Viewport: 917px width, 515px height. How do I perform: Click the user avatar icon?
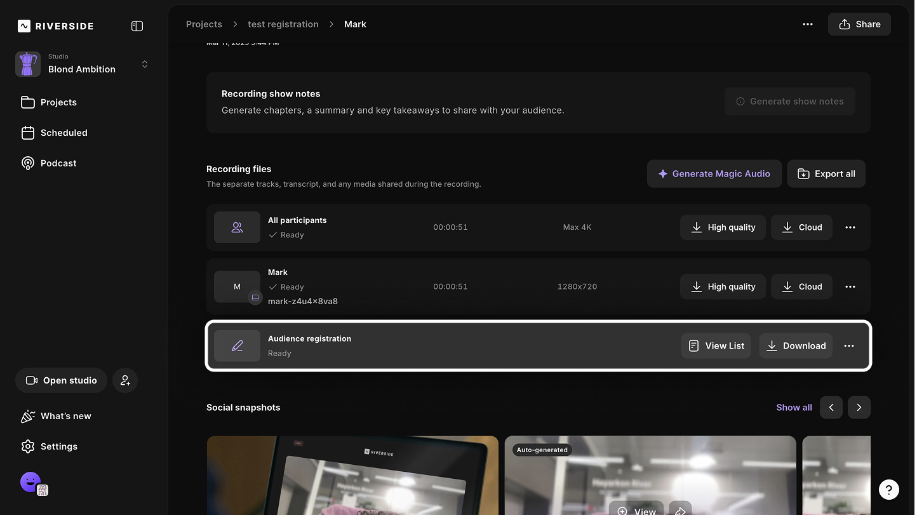[x=30, y=482]
